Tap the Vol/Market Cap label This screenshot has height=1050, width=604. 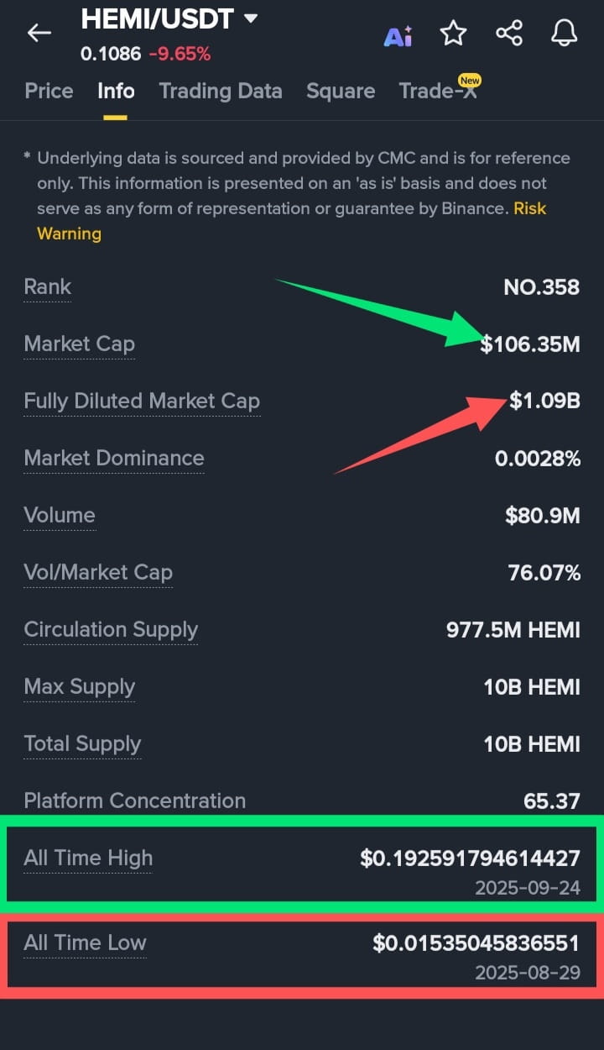point(98,573)
